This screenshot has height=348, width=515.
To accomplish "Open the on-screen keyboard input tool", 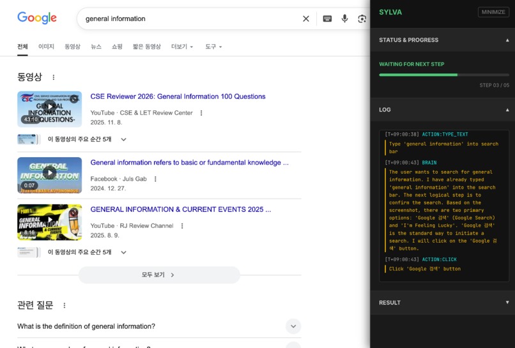I will [327, 19].
